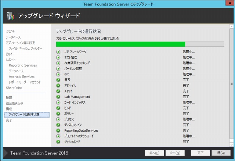Viewport: 235px width, 161px height.
Task: Select 確認 in the wizard sidebar
Action: coord(9,98)
